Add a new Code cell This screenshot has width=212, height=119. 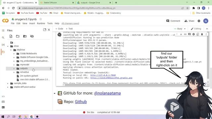pos(59,29)
